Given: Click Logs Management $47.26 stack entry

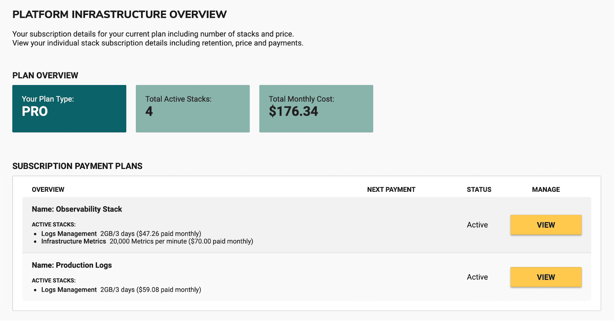Looking at the screenshot, I should pos(121,234).
